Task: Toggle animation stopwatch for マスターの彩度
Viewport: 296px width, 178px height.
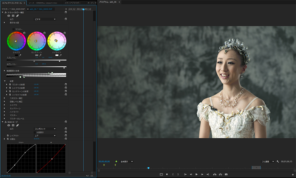Action: [x=10, y=84]
